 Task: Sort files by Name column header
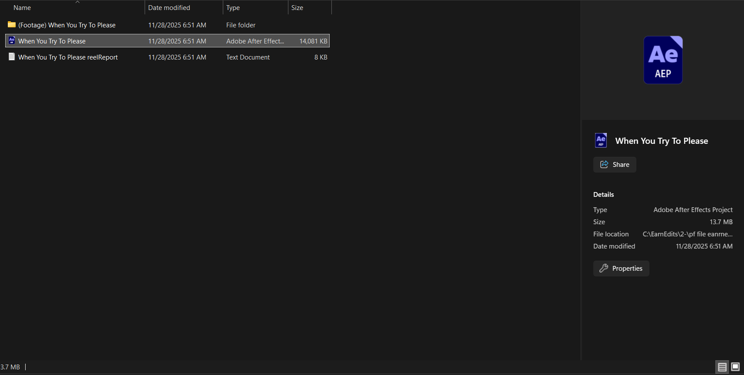(22, 8)
